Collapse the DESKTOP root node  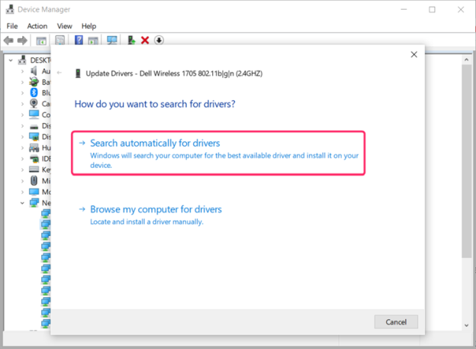coord(11,60)
